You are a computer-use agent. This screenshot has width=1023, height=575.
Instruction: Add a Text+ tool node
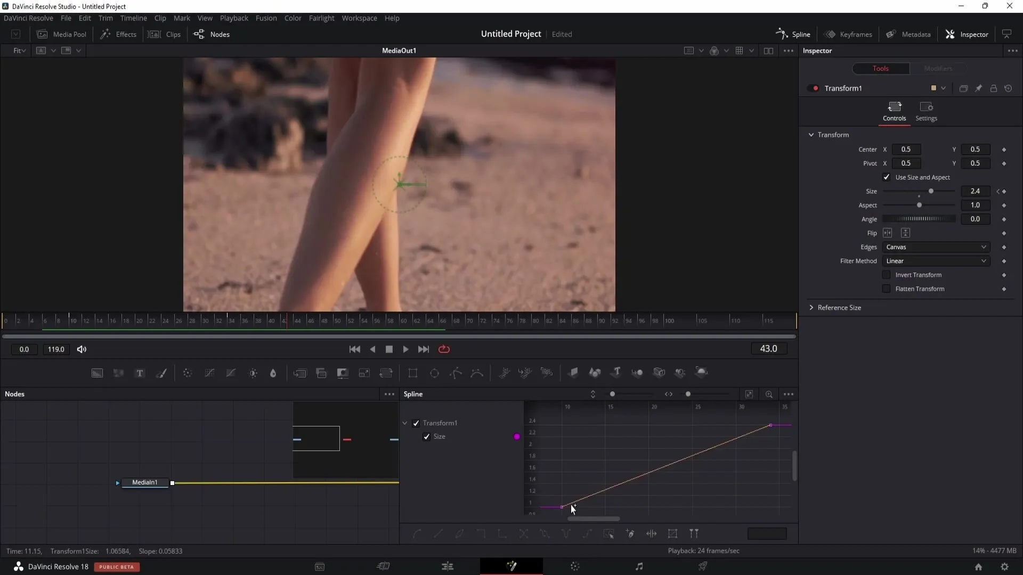pos(140,373)
